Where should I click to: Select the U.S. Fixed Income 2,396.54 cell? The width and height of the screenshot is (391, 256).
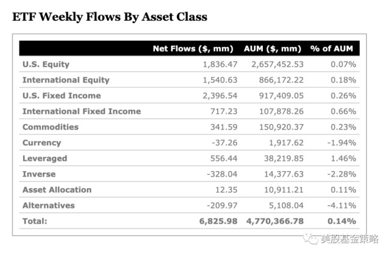pos(220,96)
